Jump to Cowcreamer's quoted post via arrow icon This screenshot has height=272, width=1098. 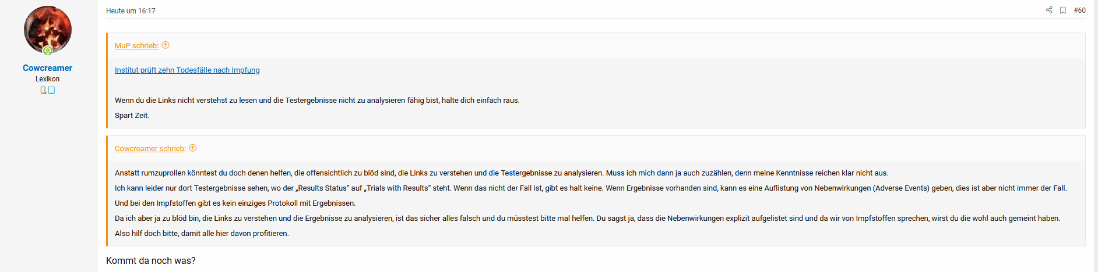click(x=193, y=148)
